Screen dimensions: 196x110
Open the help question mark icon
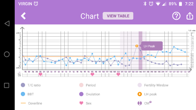coord(176,16)
